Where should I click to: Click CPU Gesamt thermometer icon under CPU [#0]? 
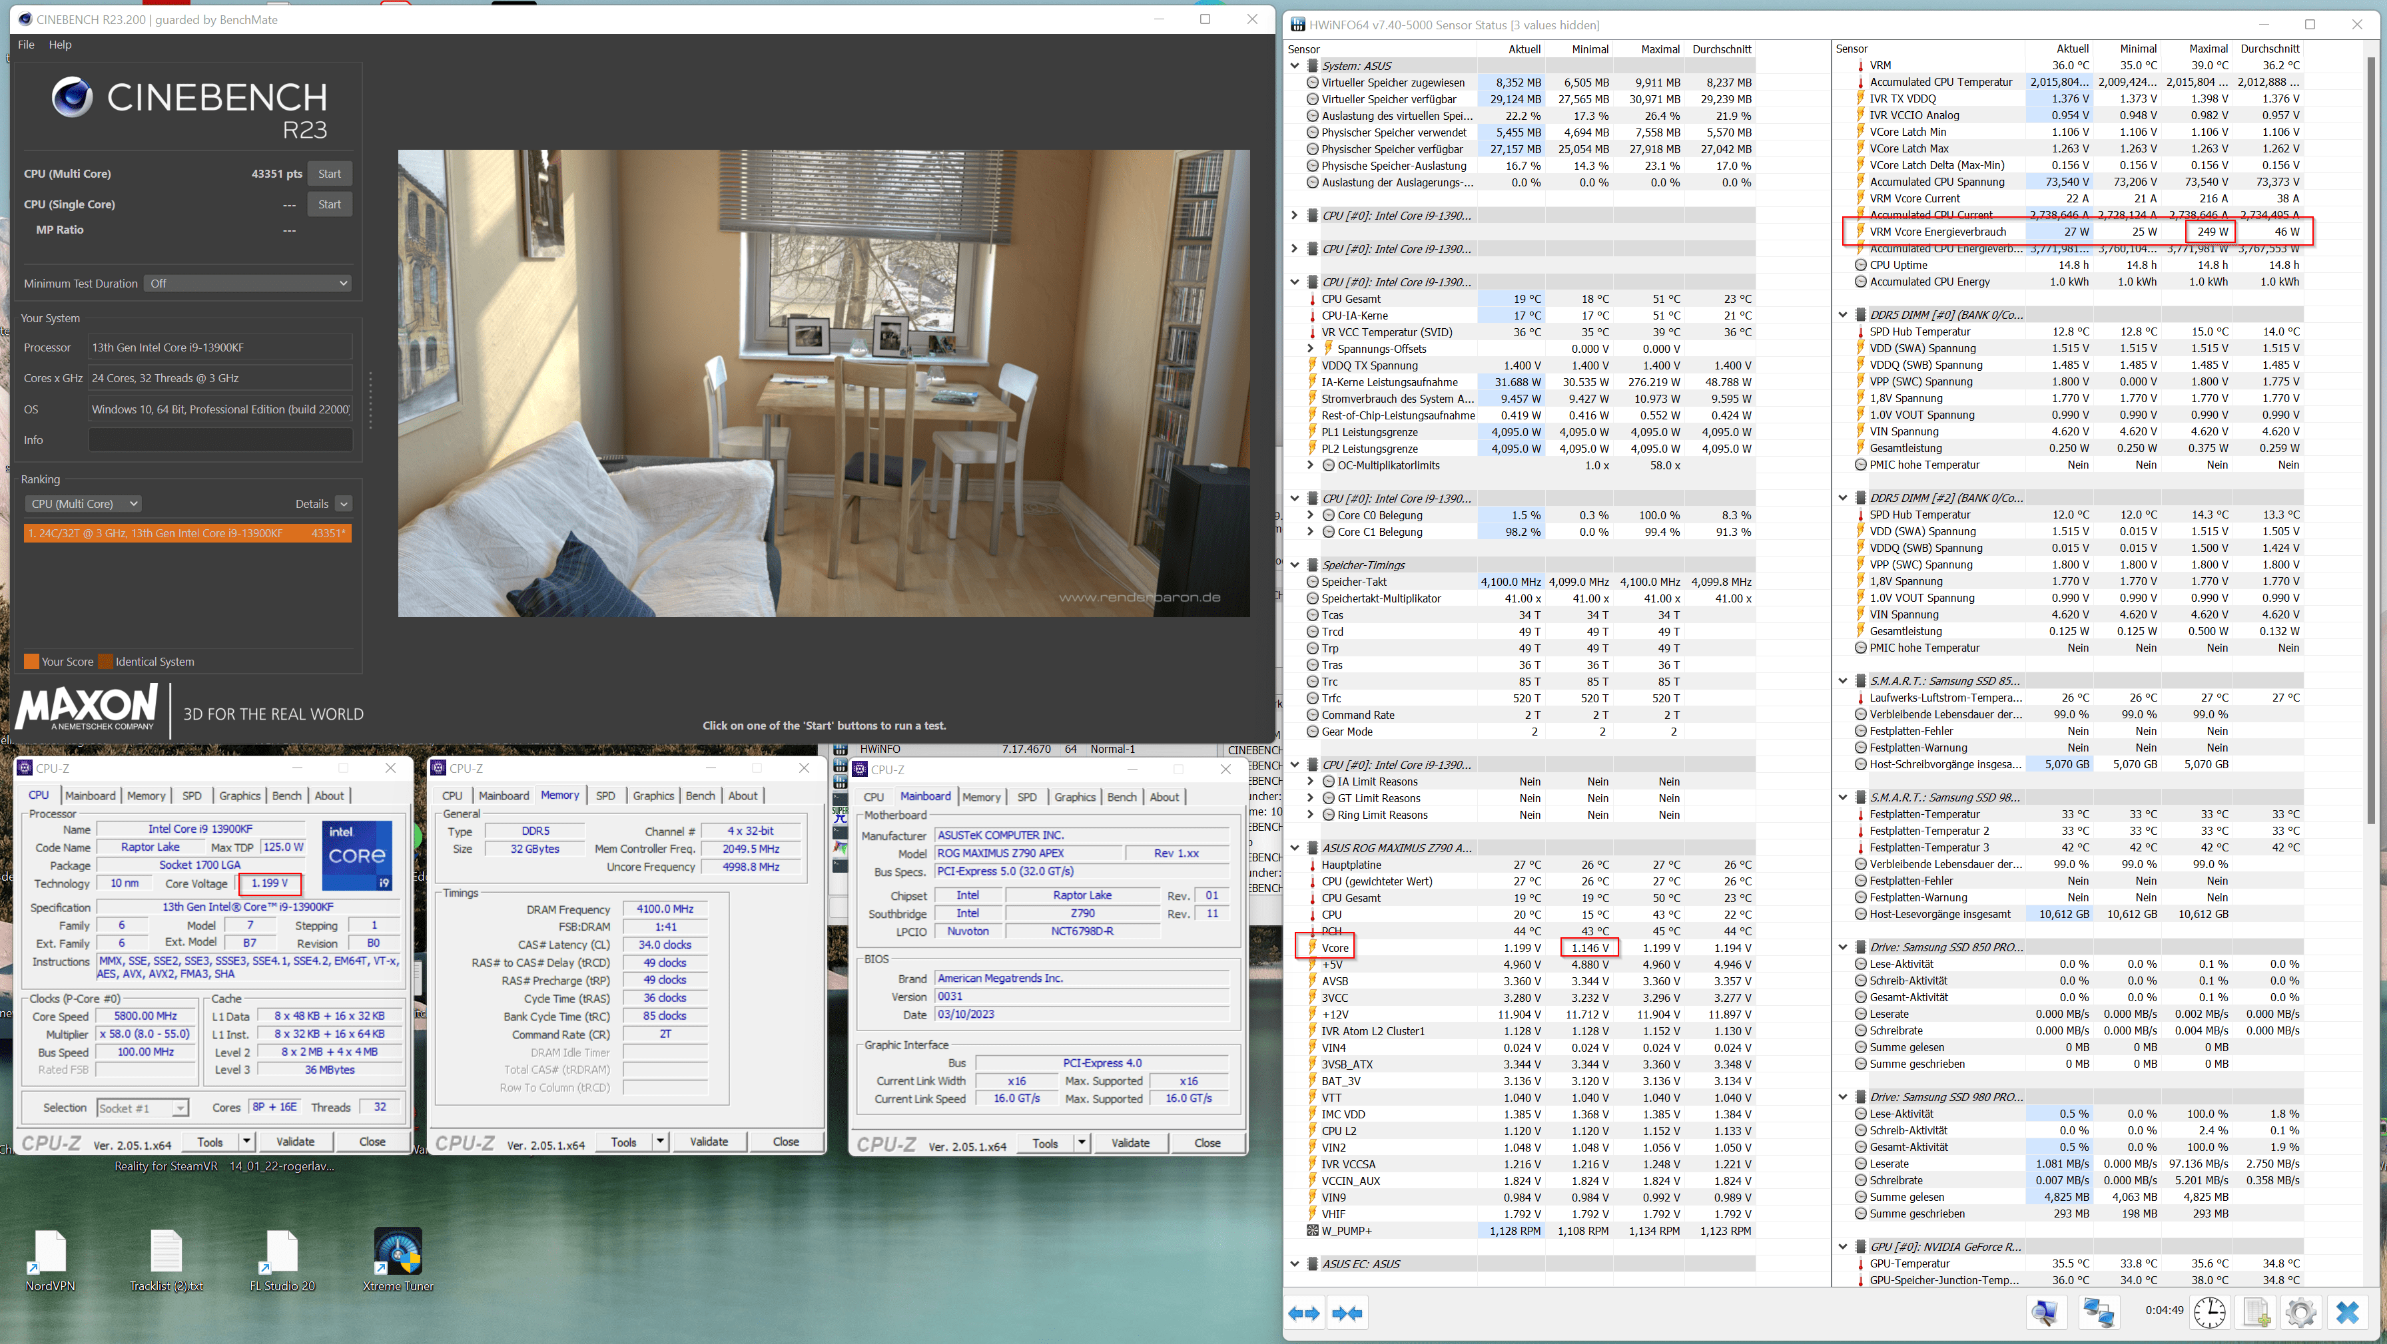coord(1312,299)
